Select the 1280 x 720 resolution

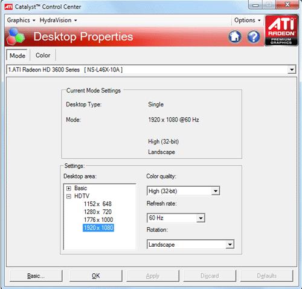coord(98,212)
